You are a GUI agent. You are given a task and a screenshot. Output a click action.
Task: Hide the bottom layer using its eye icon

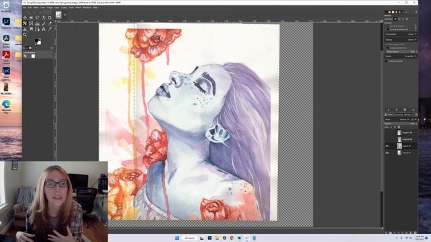387,153
